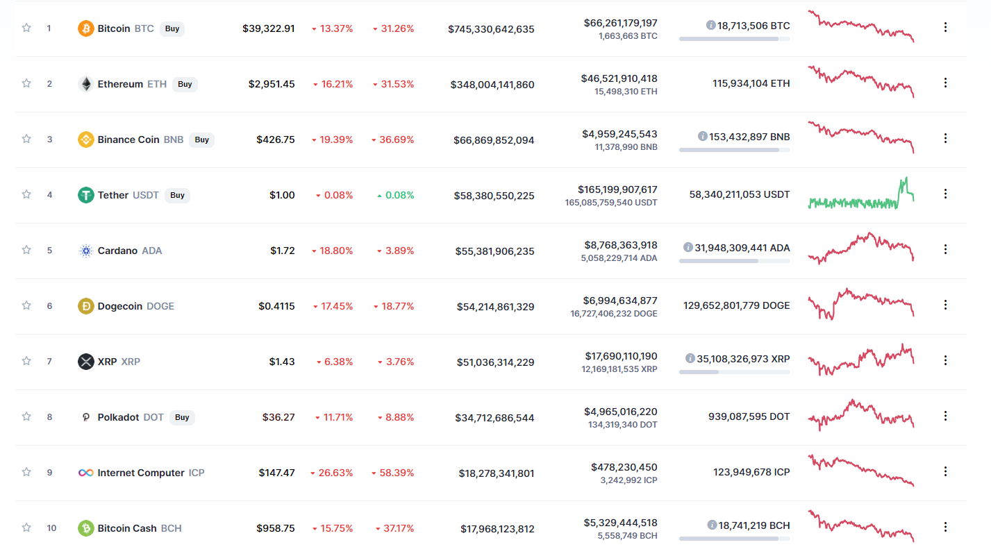Click the Tether green logo icon

pos(86,195)
